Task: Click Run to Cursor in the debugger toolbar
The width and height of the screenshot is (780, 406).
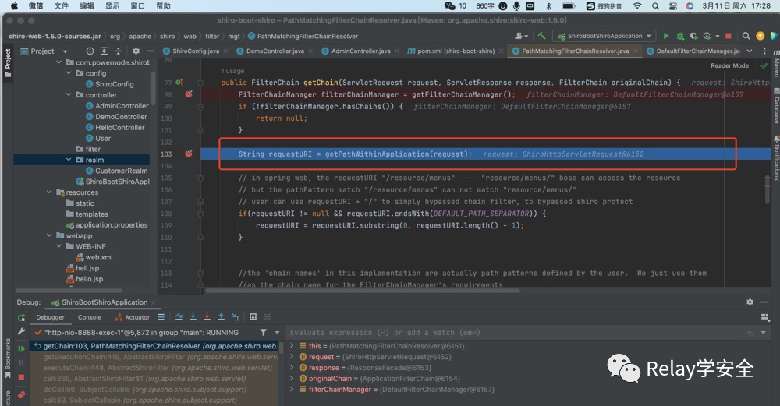Action: [x=236, y=317]
